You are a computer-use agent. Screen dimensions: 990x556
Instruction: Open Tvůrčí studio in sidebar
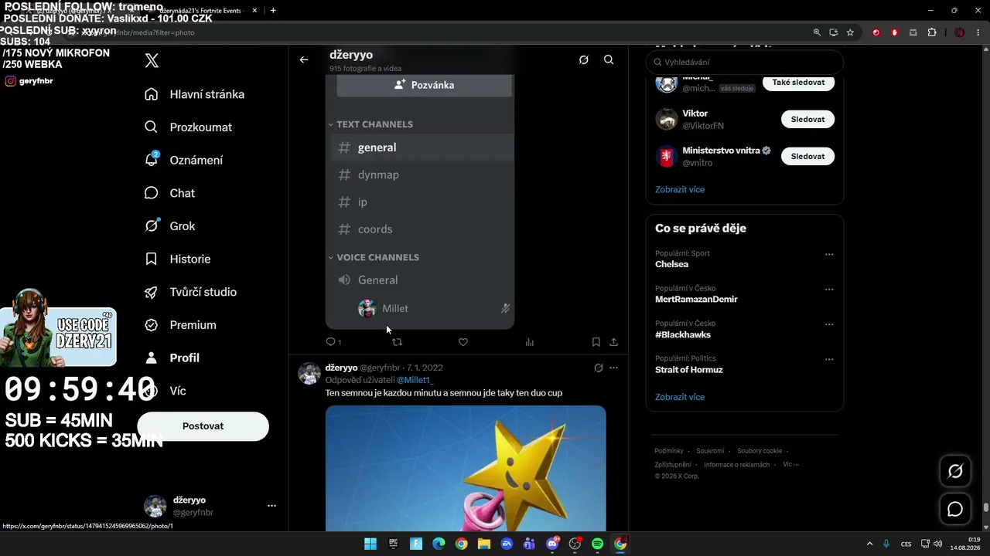tap(190, 292)
